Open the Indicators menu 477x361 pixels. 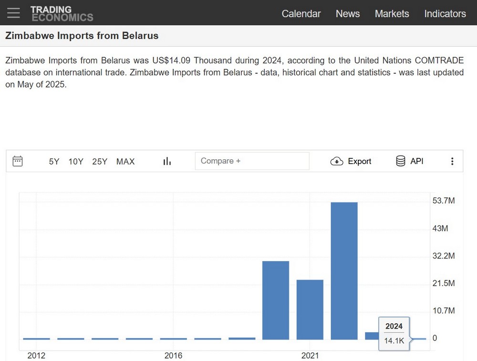pyautogui.click(x=445, y=14)
